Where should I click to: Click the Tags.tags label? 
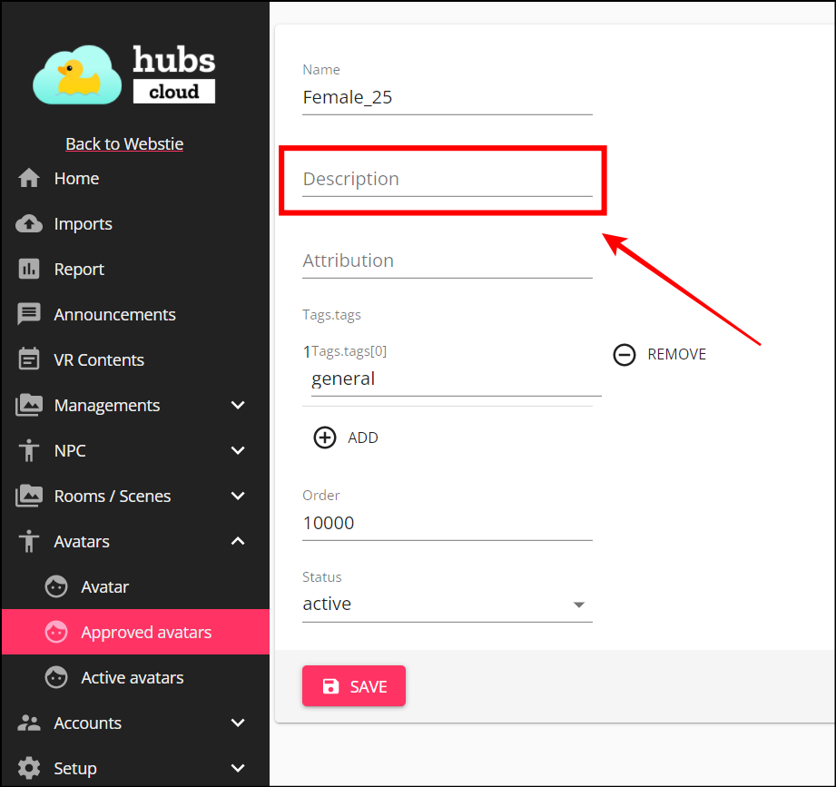331,315
